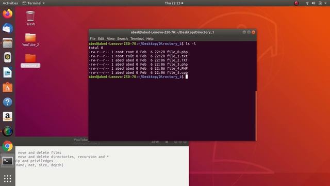Close the terminal window
Image resolution: width=330 pixels, height=186 pixels.
(253, 32)
